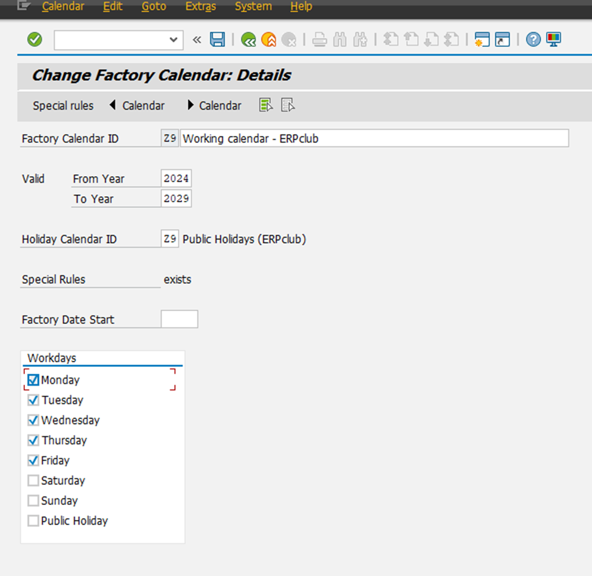The image size is (592, 576).
Task: Uncheck the Tuesday workday checkbox
Action: click(33, 400)
